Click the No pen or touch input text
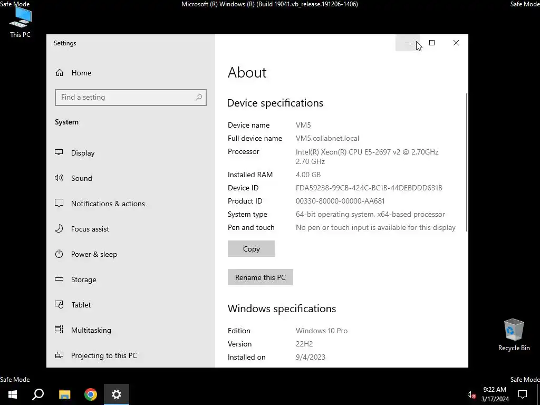This screenshot has width=540, height=405. [x=375, y=227]
